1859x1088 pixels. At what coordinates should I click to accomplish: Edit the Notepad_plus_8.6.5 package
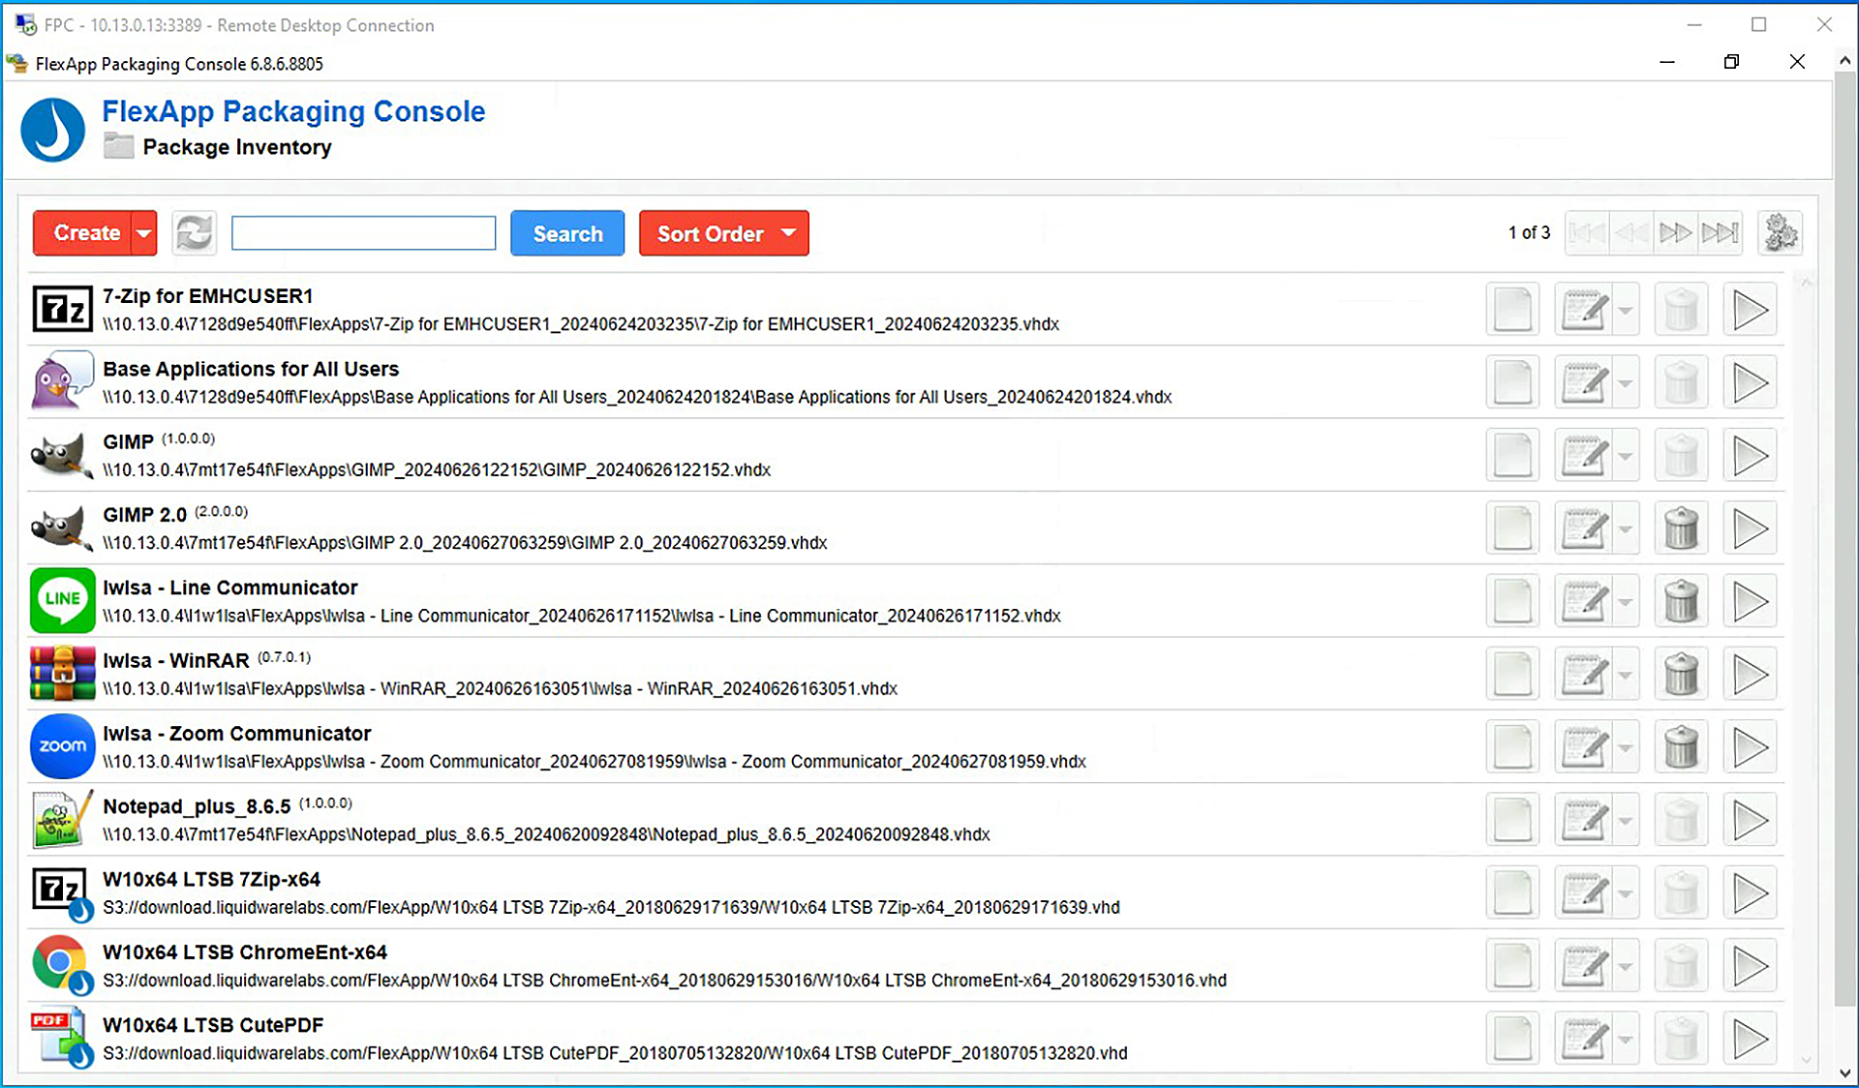(1583, 821)
